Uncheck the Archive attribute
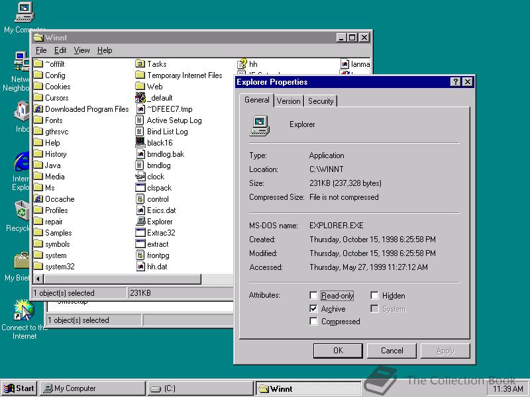Image resolution: width=530 pixels, height=397 pixels. [x=313, y=308]
